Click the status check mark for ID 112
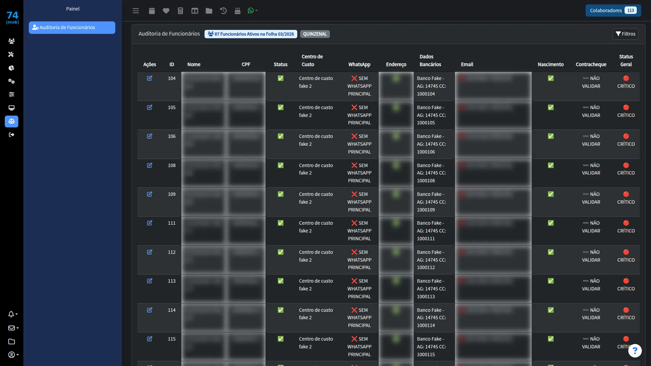The height and width of the screenshot is (366, 651). pyautogui.click(x=280, y=252)
